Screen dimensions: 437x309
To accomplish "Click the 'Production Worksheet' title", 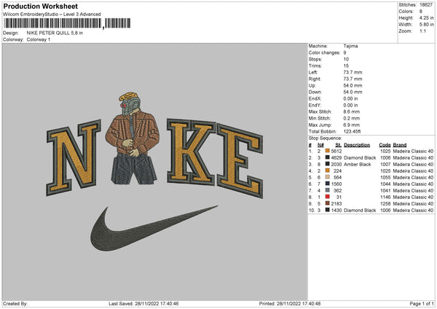I will (x=40, y=6).
